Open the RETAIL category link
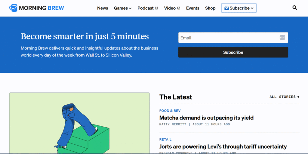 point(165,140)
